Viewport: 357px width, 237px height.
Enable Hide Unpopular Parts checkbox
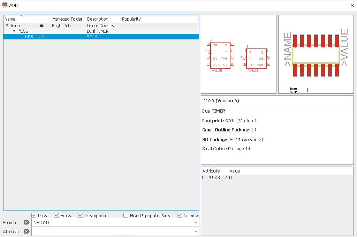pyautogui.click(x=126, y=215)
